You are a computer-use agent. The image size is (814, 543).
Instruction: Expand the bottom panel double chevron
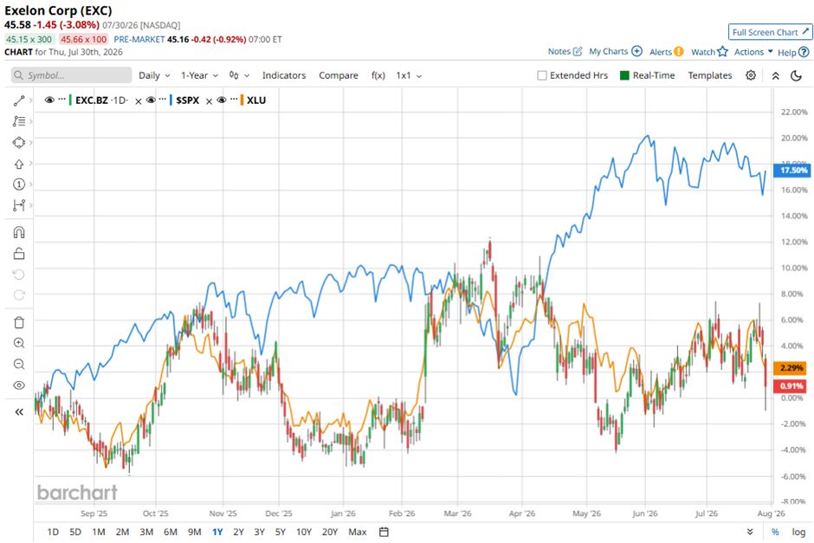tap(750, 532)
